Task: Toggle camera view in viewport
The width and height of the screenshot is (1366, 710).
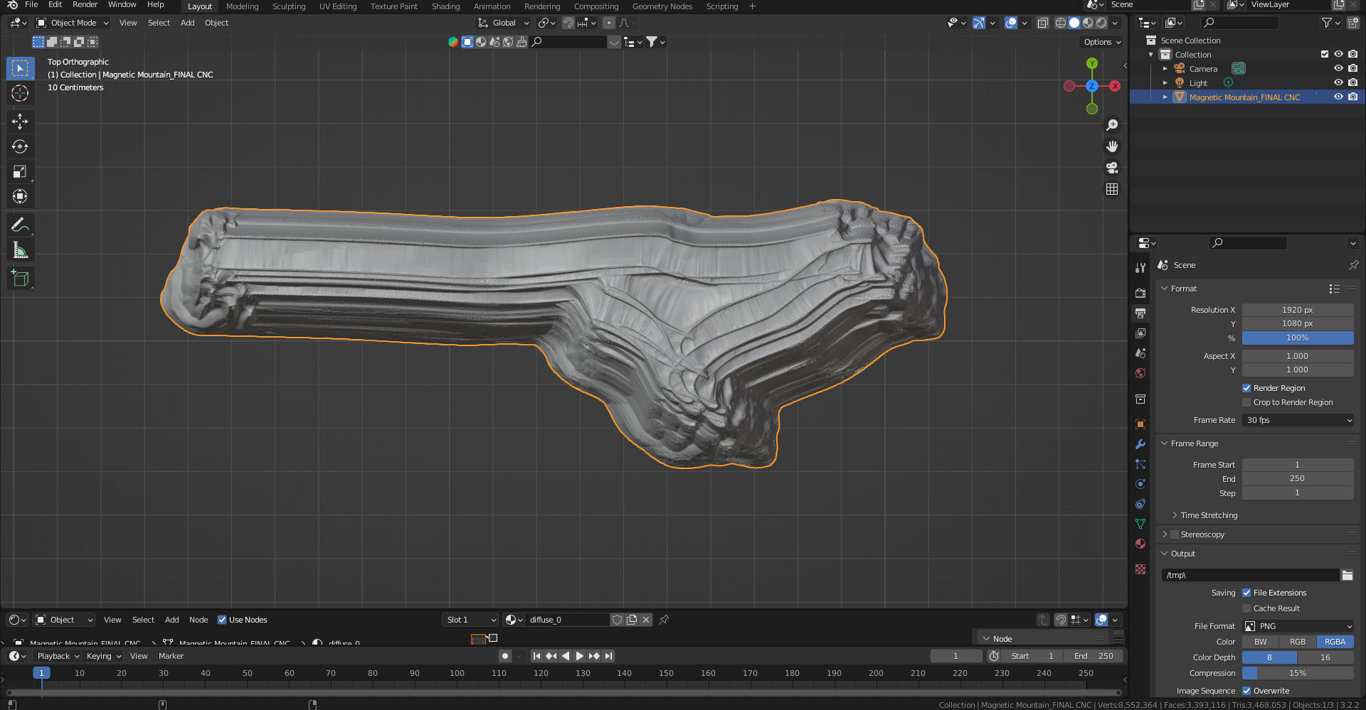Action: click(1112, 168)
